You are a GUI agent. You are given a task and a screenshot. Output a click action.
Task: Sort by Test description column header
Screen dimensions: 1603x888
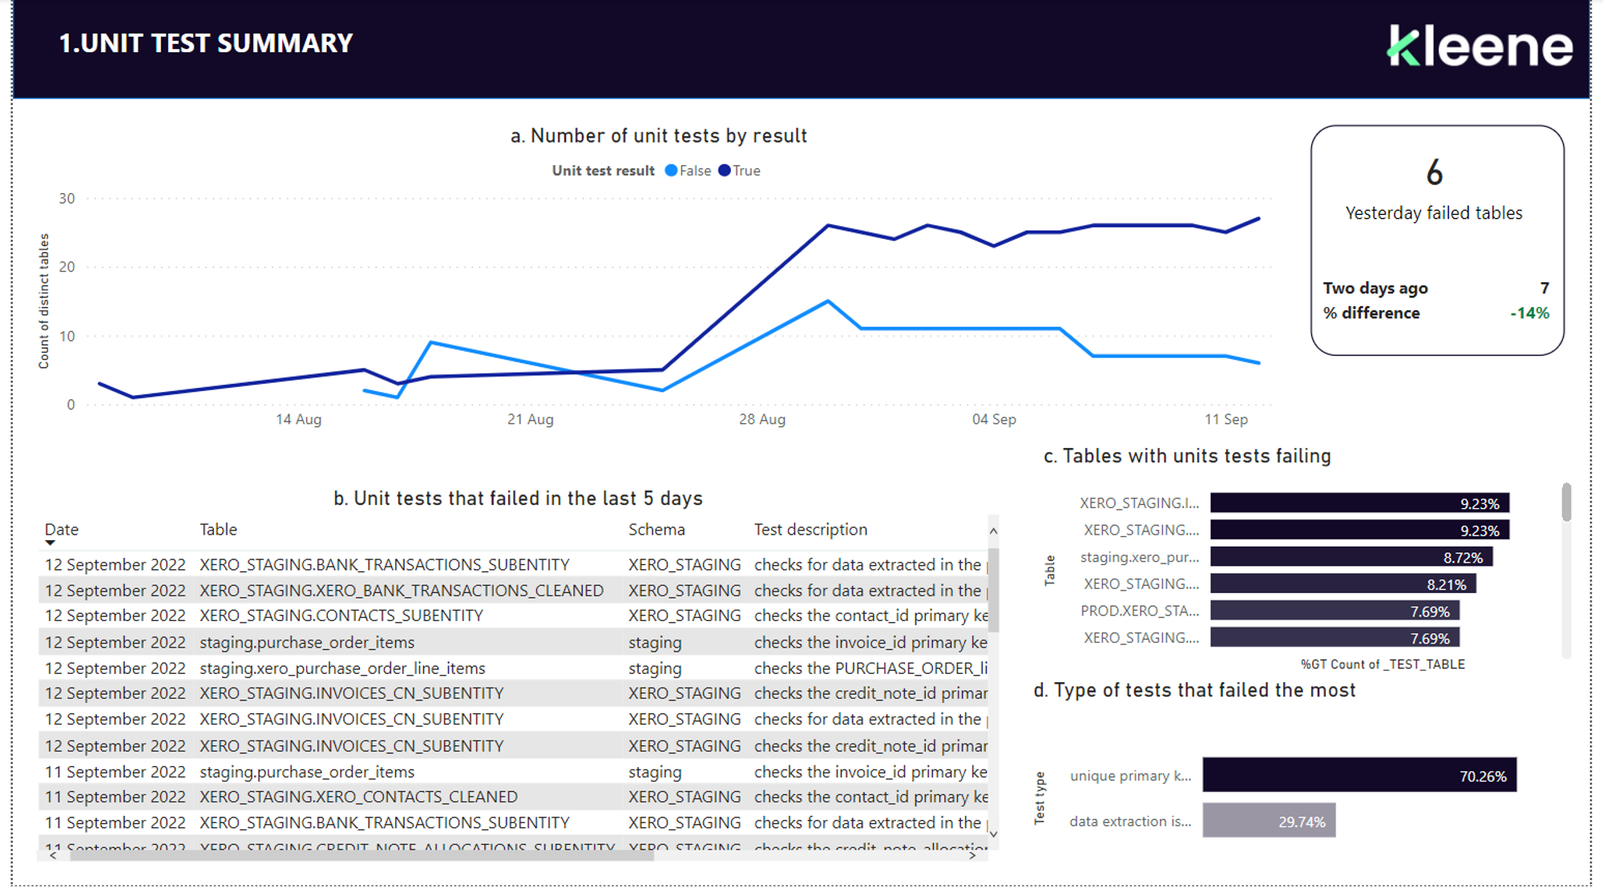[x=810, y=529]
